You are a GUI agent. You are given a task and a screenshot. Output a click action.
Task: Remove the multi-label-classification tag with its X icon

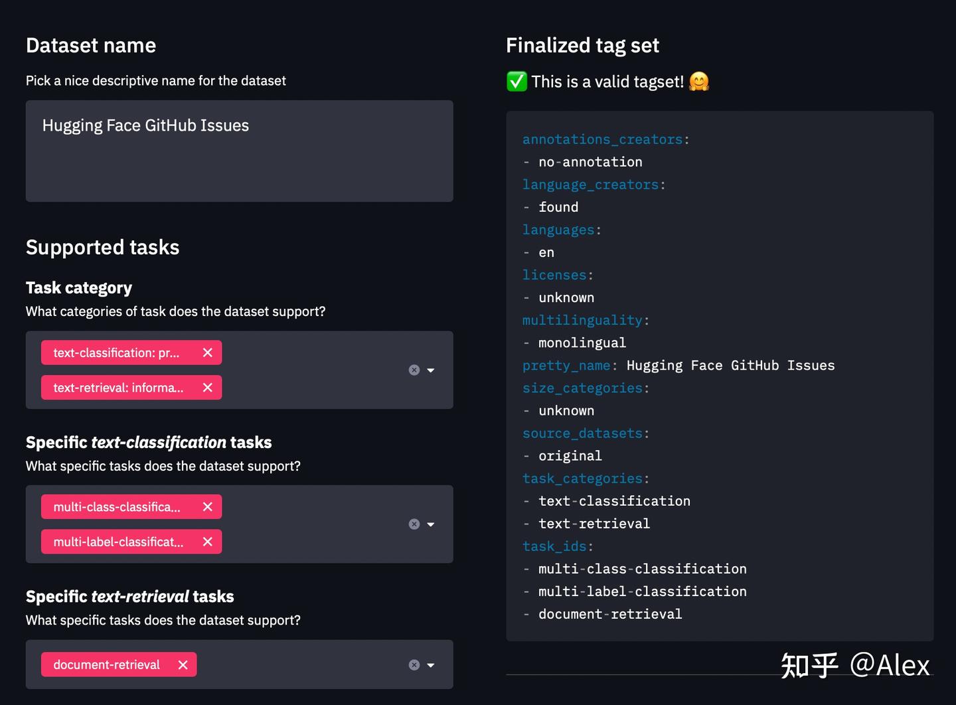(206, 541)
